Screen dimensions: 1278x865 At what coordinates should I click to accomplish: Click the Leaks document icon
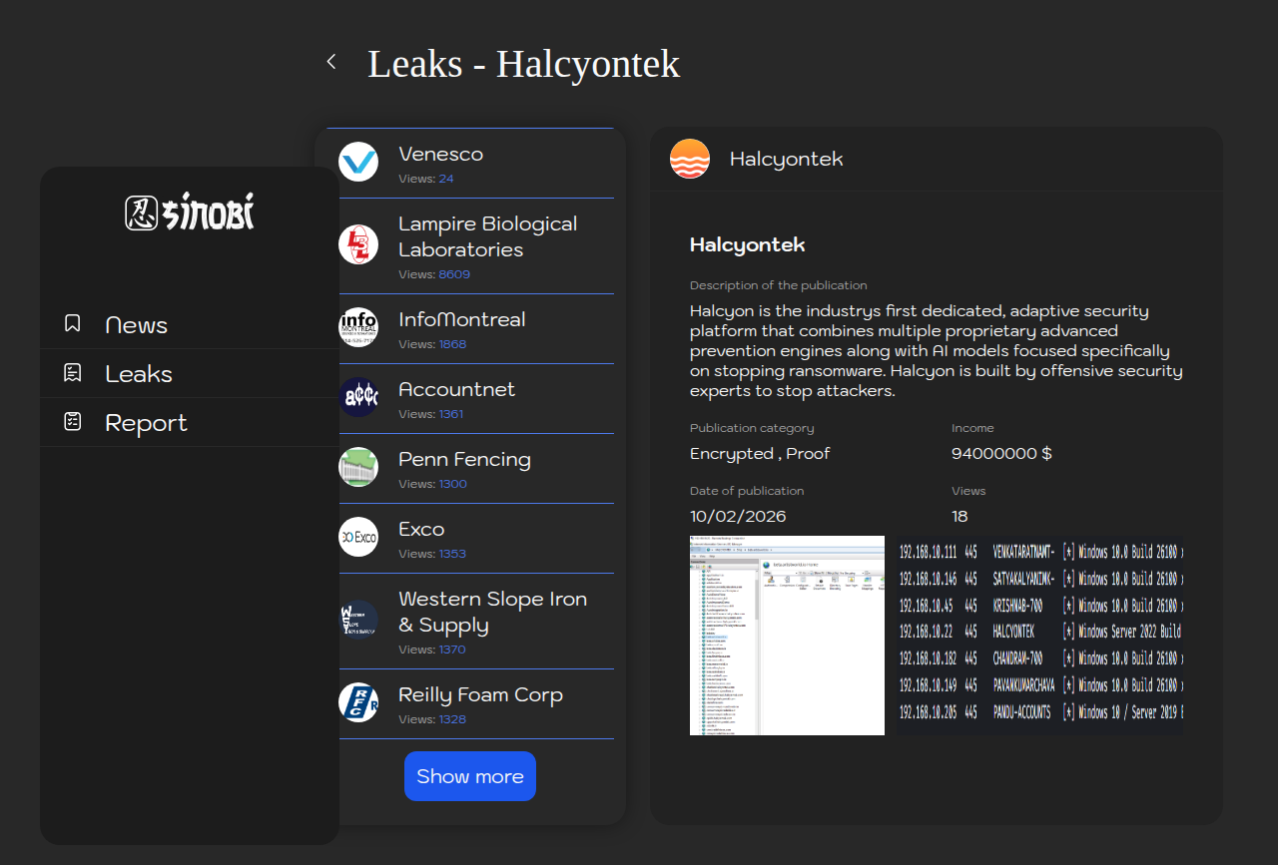(x=72, y=372)
